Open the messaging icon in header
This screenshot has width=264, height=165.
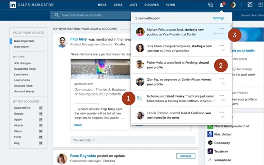tap(210, 5)
